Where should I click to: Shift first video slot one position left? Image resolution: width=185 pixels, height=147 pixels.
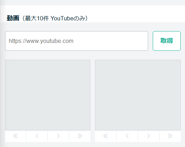37,136
